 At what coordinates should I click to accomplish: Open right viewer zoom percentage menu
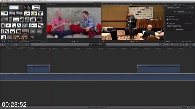click(x=158, y=4)
